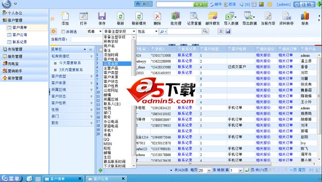Open the 个人办公 navigation menu

[x=24, y=13]
